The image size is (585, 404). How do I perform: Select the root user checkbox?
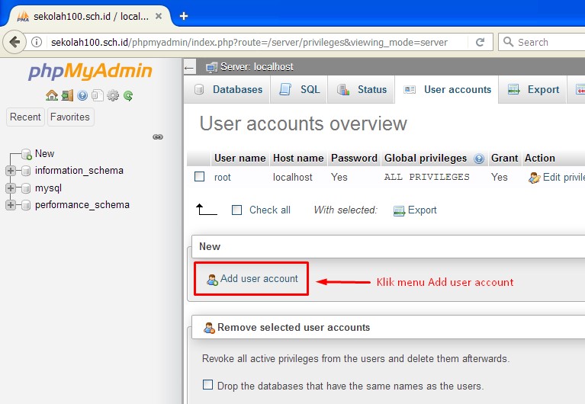tap(200, 177)
